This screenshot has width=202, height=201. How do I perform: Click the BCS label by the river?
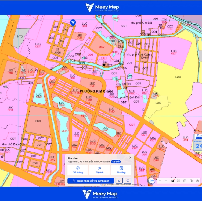tap(73, 60)
